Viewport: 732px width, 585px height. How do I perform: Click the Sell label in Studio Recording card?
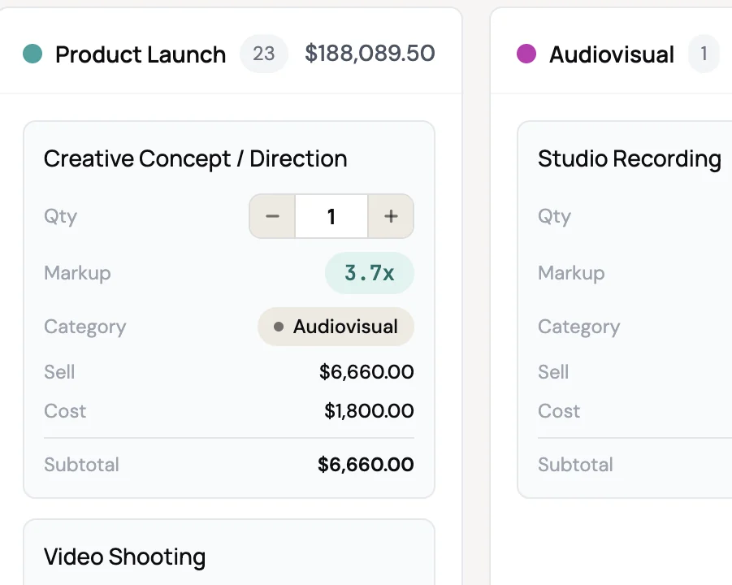click(x=553, y=372)
